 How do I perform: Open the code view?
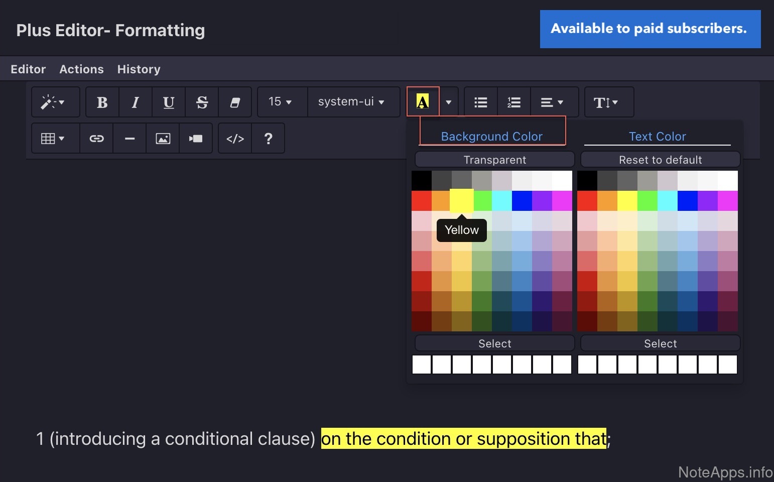pyautogui.click(x=235, y=139)
